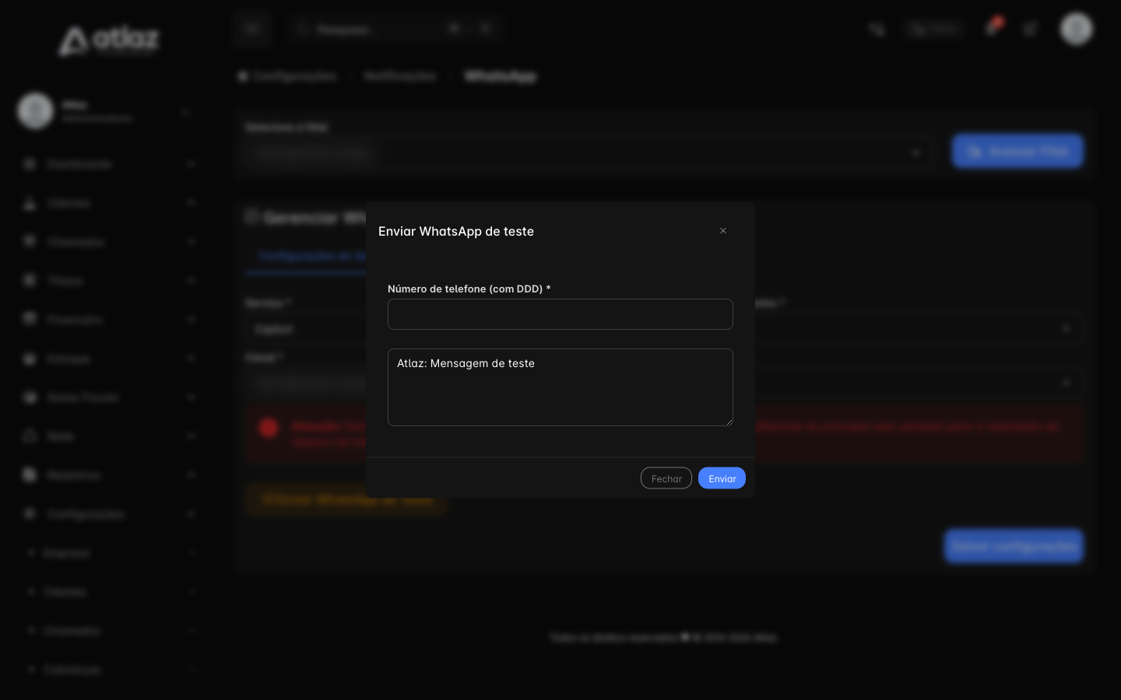1121x700 pixels.
Task: Click the Fechar button in the dialog
Action: 666,478
